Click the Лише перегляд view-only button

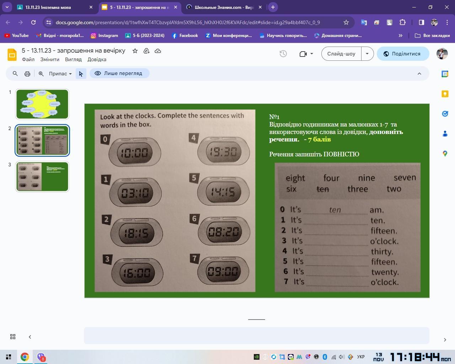click(119, 73)
